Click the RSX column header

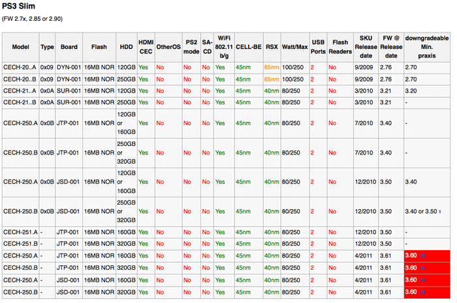tap(271, 47)
